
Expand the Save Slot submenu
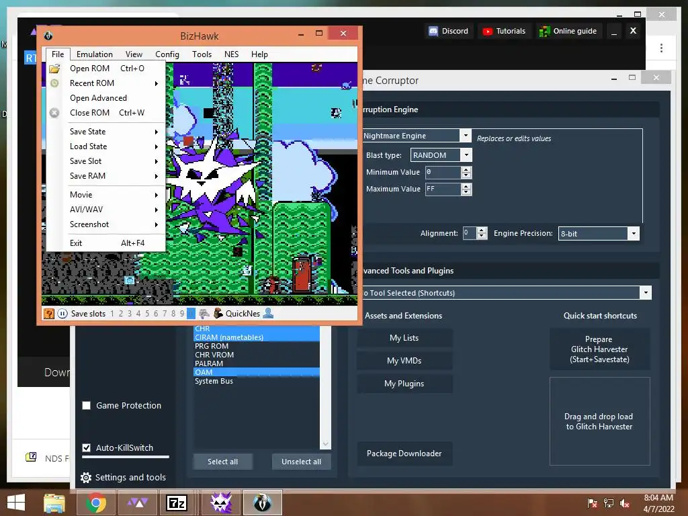156,161
